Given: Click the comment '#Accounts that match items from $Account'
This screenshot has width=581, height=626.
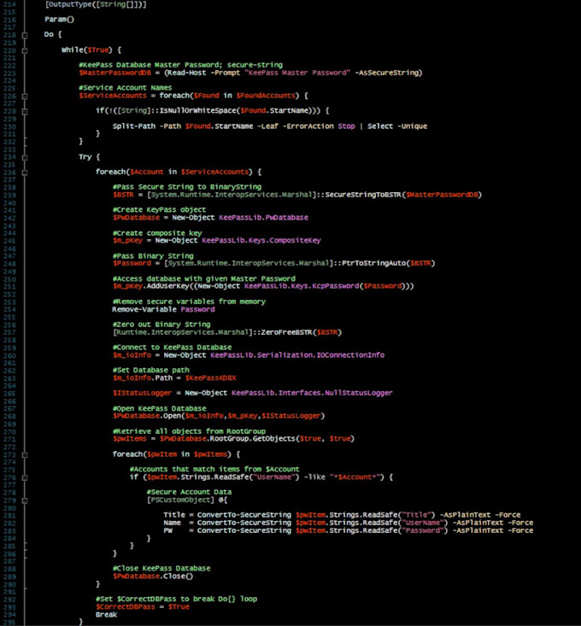Looking at the screenshot, I should [x=214, y=469].
